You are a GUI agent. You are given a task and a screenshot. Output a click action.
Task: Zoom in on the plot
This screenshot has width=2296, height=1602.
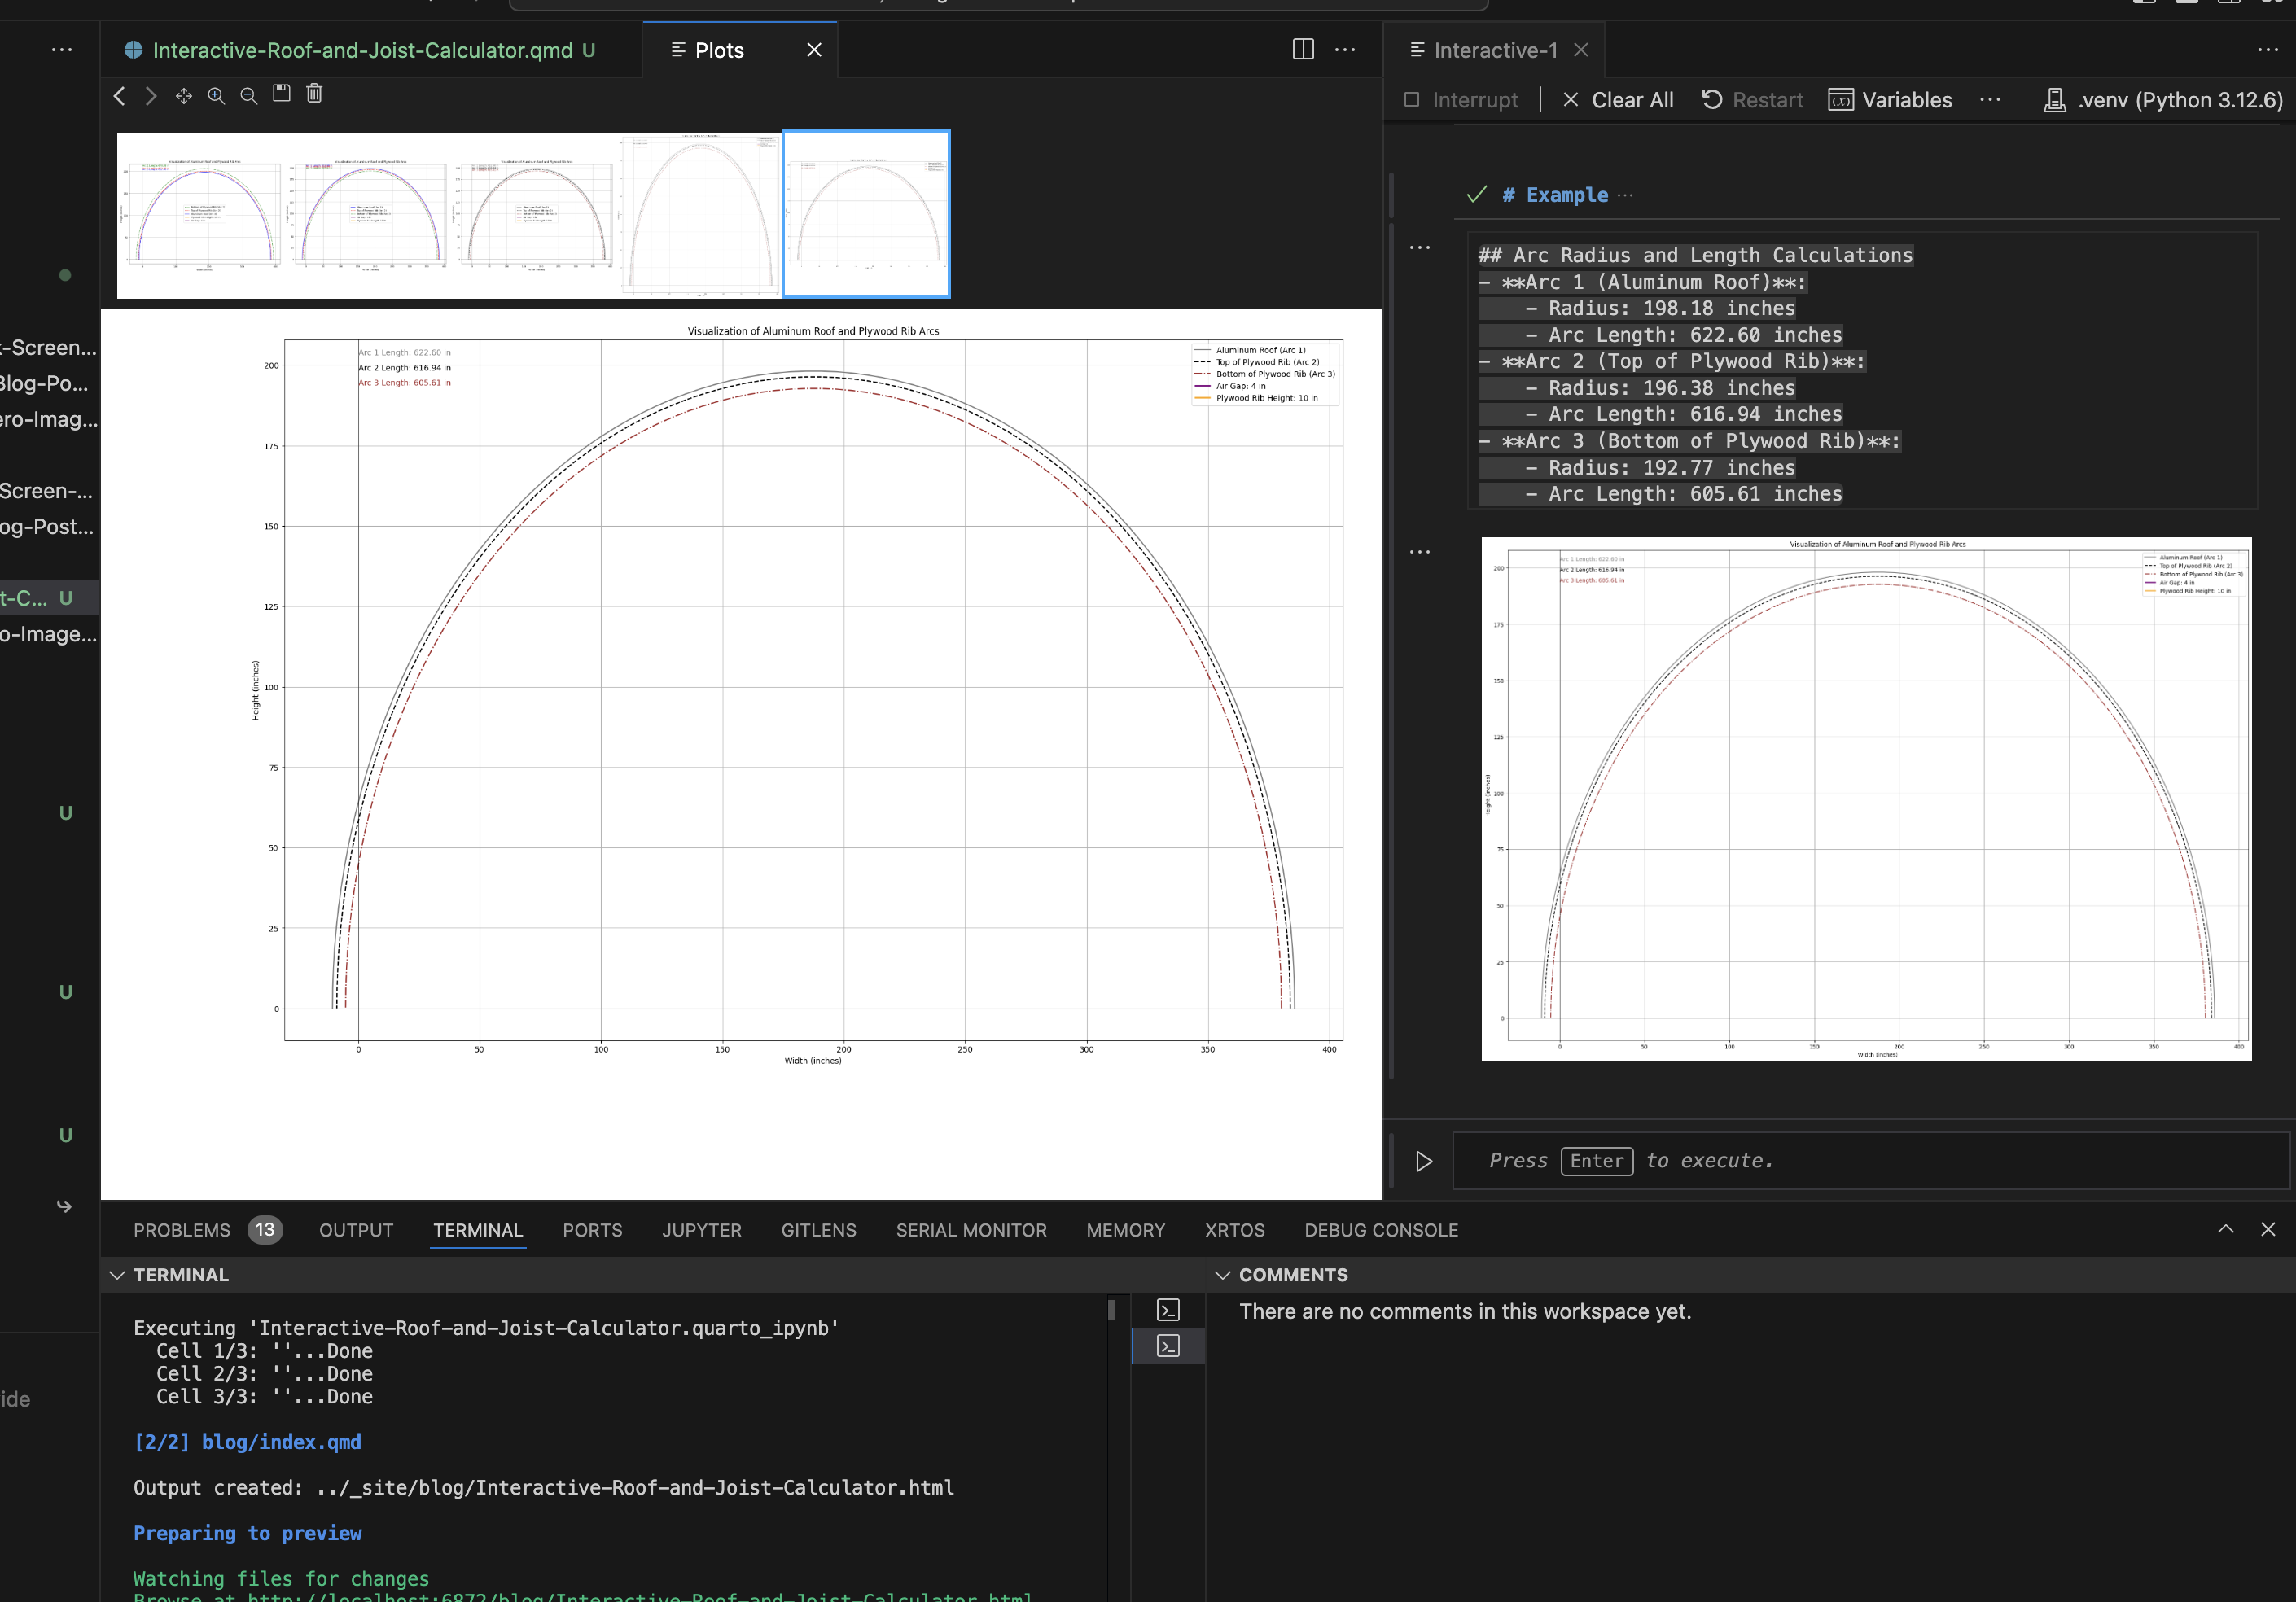[216, 96]
